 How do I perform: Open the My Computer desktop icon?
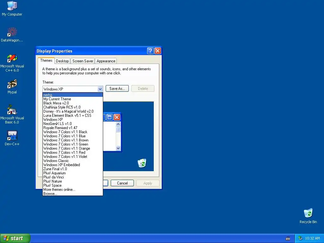coord(12,9)
